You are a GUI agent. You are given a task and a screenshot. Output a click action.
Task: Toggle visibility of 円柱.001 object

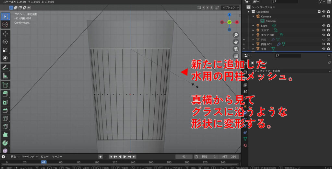tap(324, 44)
